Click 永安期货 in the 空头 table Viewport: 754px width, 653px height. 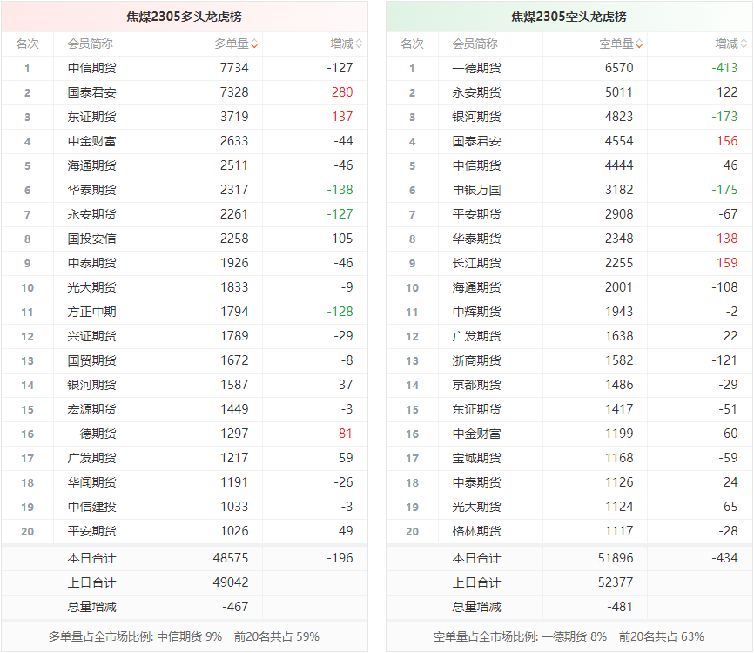tap(476, 92)
